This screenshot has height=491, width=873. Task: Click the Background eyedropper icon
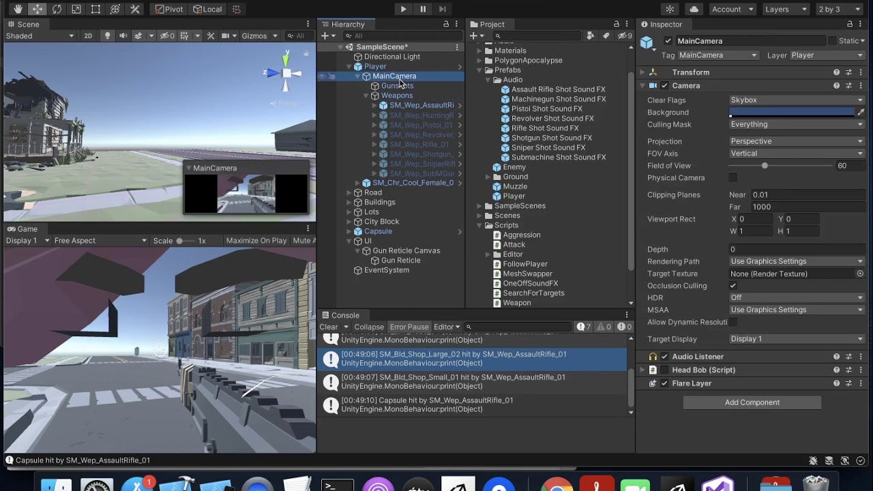(861, 113)
